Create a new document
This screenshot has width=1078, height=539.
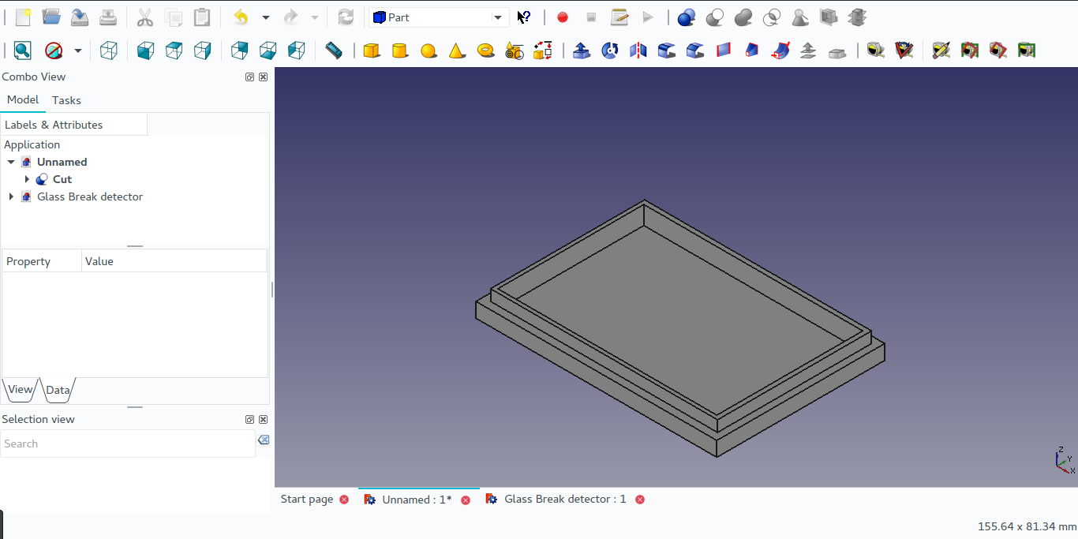[24, 17]
